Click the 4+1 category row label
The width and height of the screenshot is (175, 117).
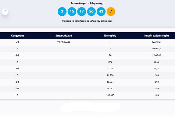point(18,55)
